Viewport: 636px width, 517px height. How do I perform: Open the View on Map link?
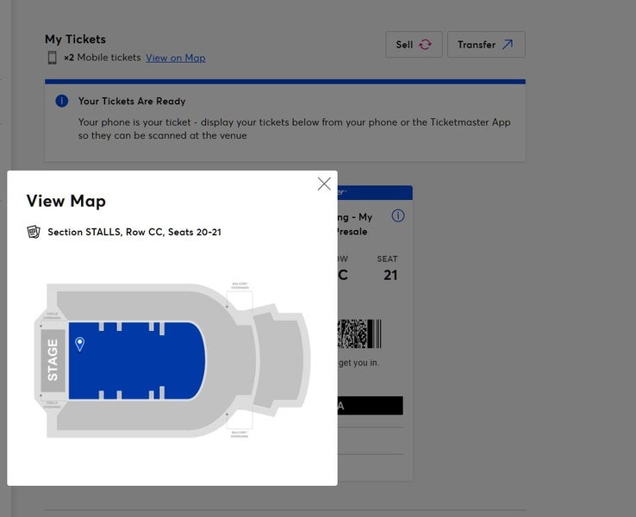[175, 58]
